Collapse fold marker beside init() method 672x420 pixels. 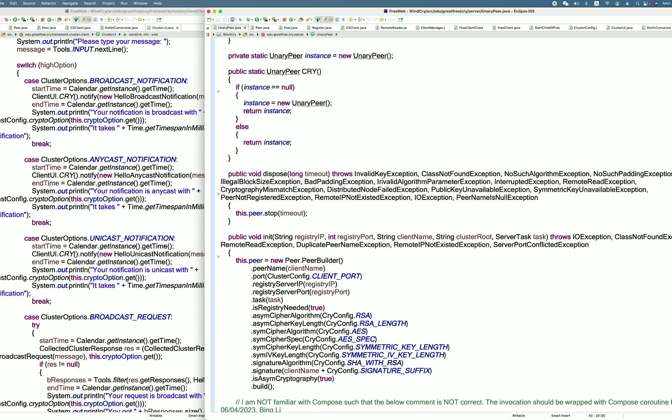[x=218, y=257]
